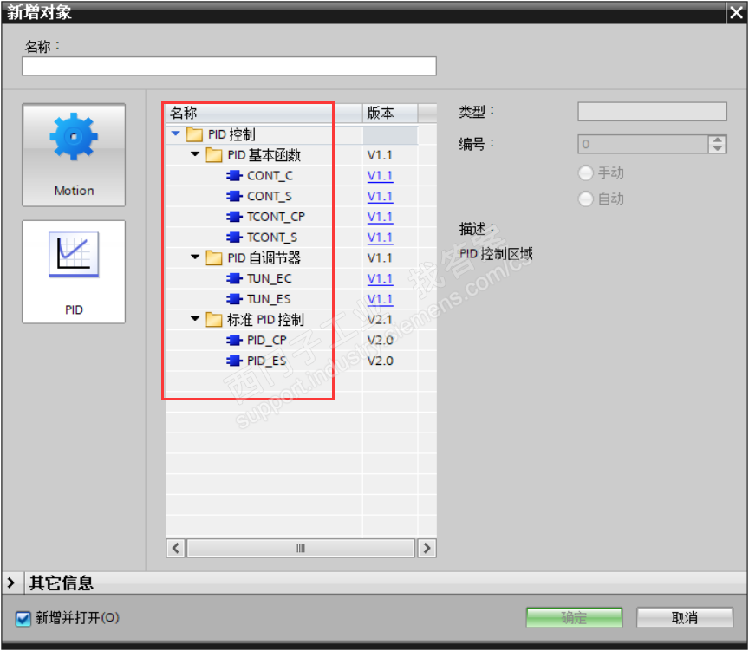Select the 手动 radio button
This screenshot has width=749, height=651.
586,173
